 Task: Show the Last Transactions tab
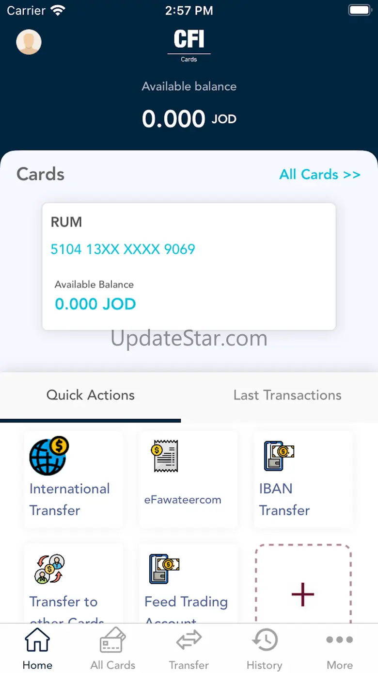point(287,395)
